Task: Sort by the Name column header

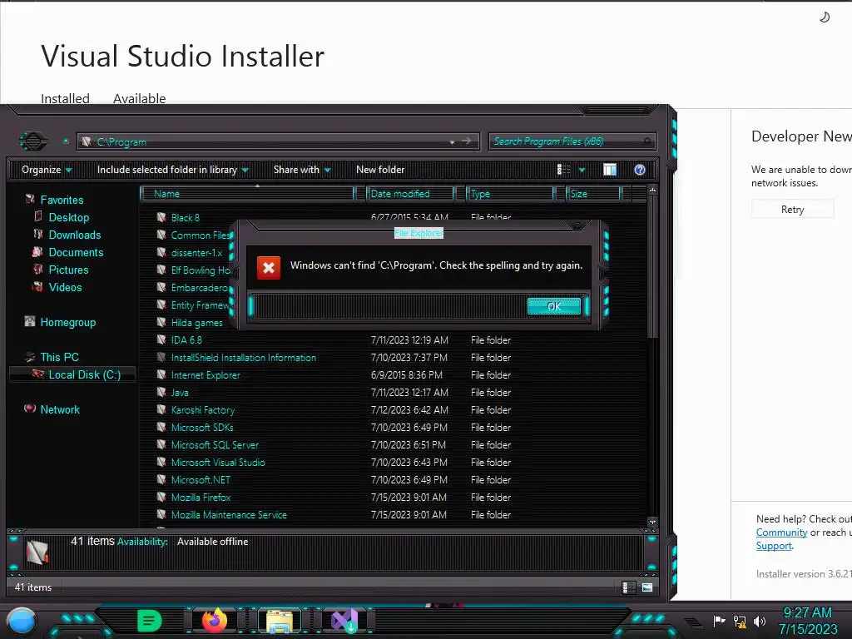Action: 247,193
